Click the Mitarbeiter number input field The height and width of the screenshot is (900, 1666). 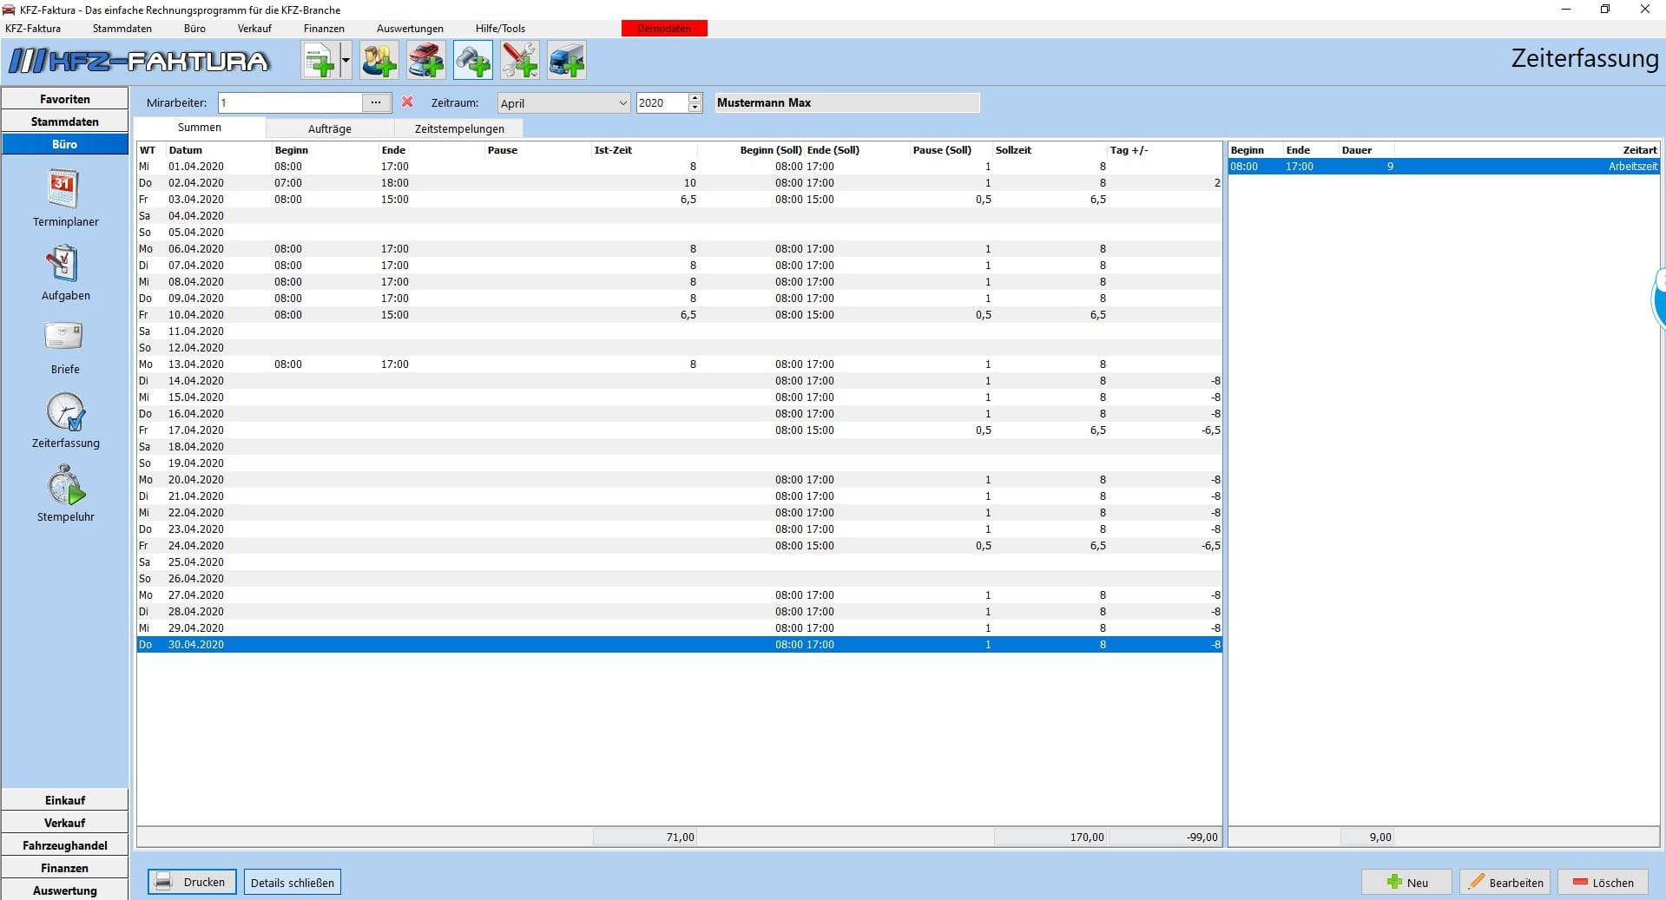[x=290, y=102]
